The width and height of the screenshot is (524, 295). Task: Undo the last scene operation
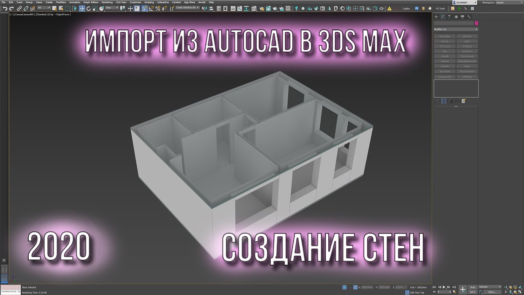[x=5, y=8]
